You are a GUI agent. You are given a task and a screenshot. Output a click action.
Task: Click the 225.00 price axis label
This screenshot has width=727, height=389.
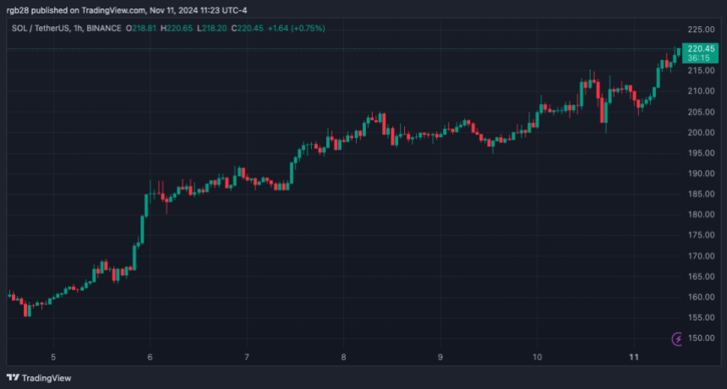click(x=702, y=29)
